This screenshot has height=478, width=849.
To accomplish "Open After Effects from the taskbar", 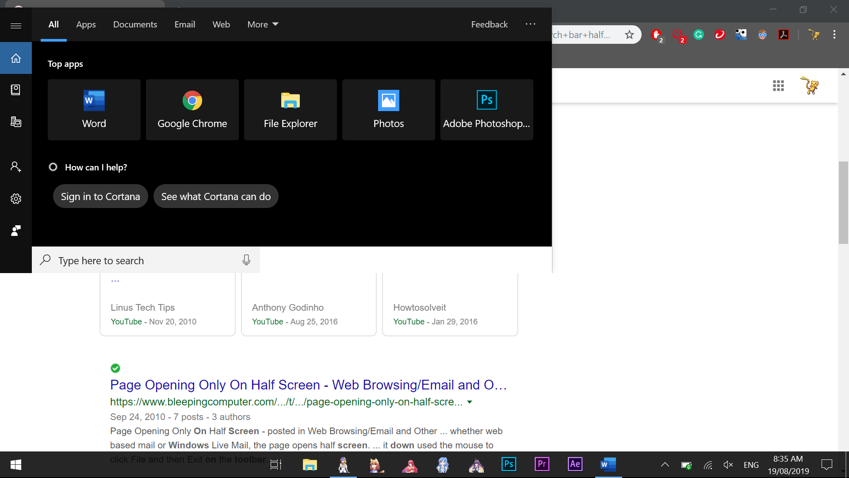I will (x=575, y=464).
